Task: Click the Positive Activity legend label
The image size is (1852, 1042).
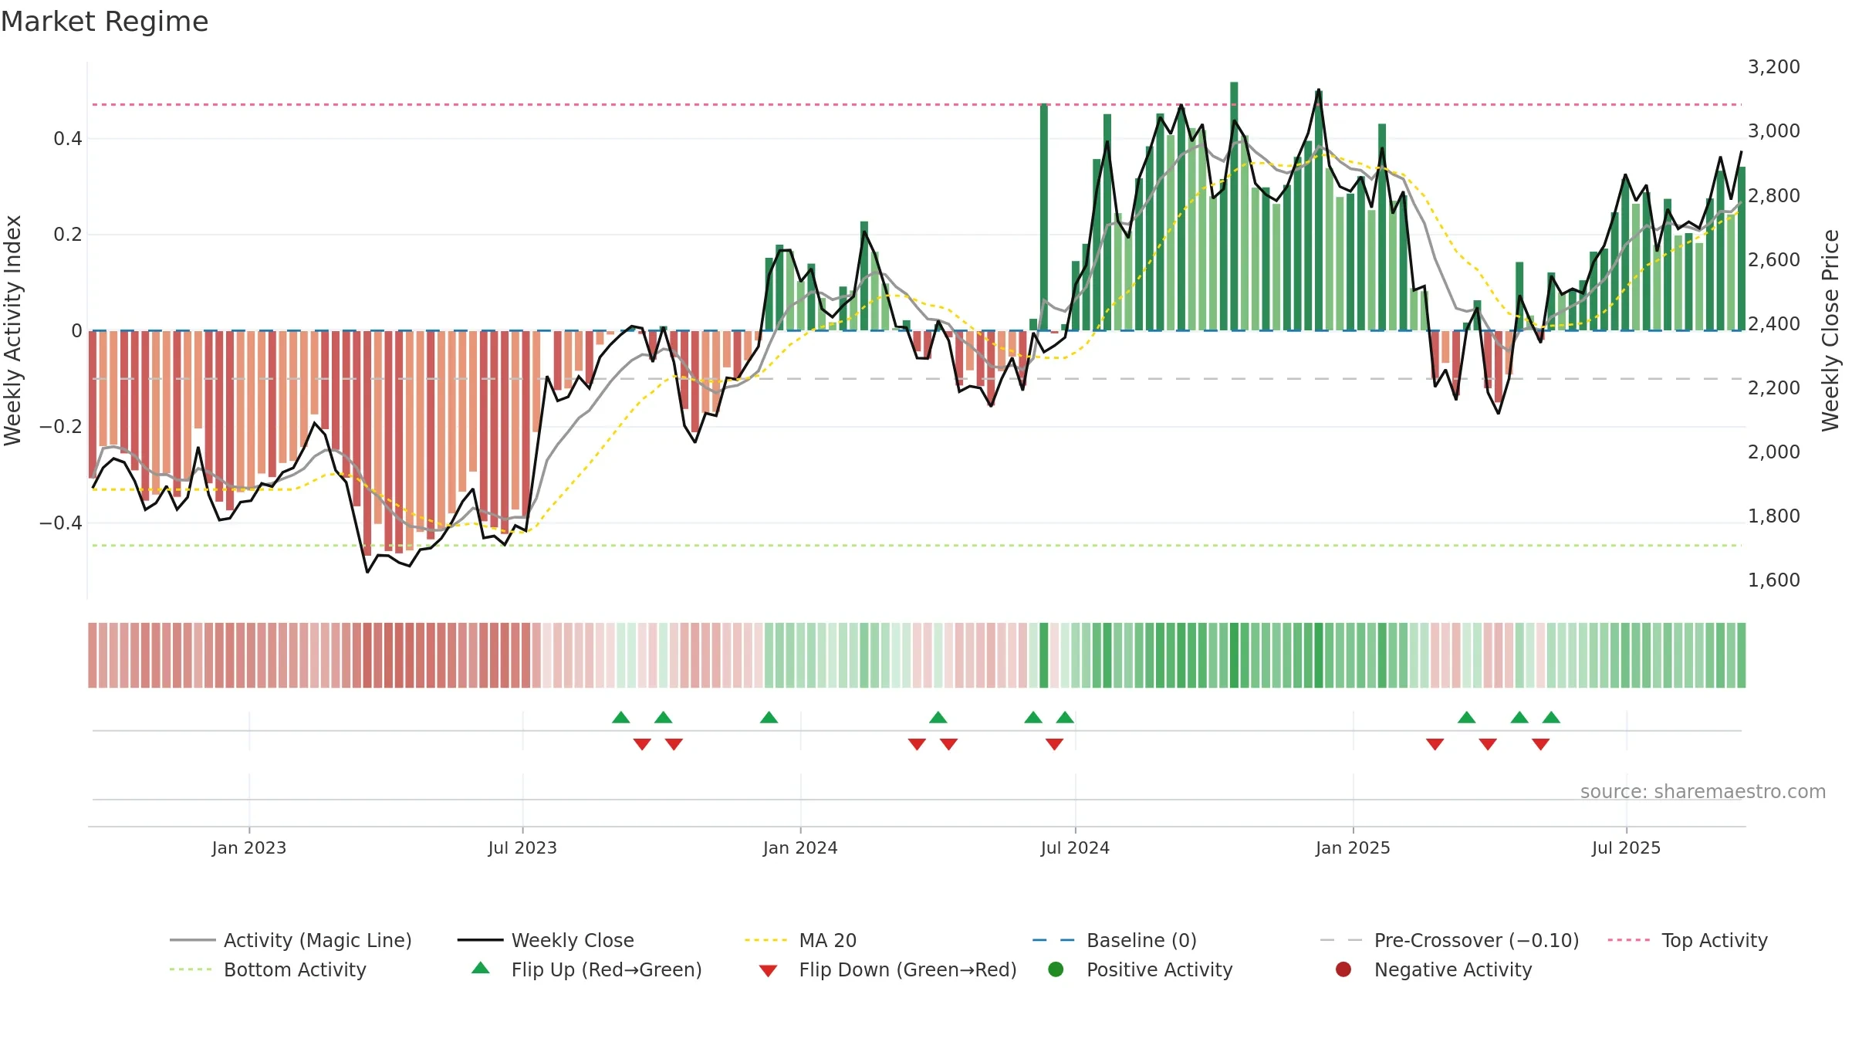Action: coord(1160,969)
